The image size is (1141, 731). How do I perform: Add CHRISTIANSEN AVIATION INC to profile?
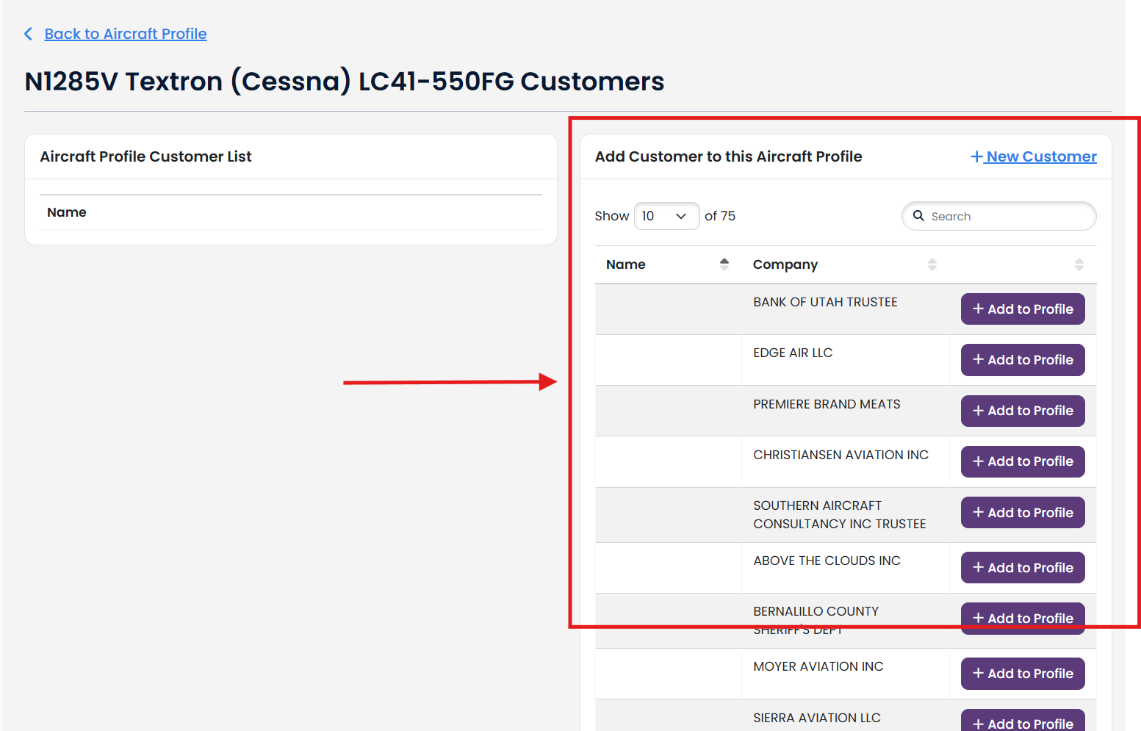click(x=1022, y=461)
